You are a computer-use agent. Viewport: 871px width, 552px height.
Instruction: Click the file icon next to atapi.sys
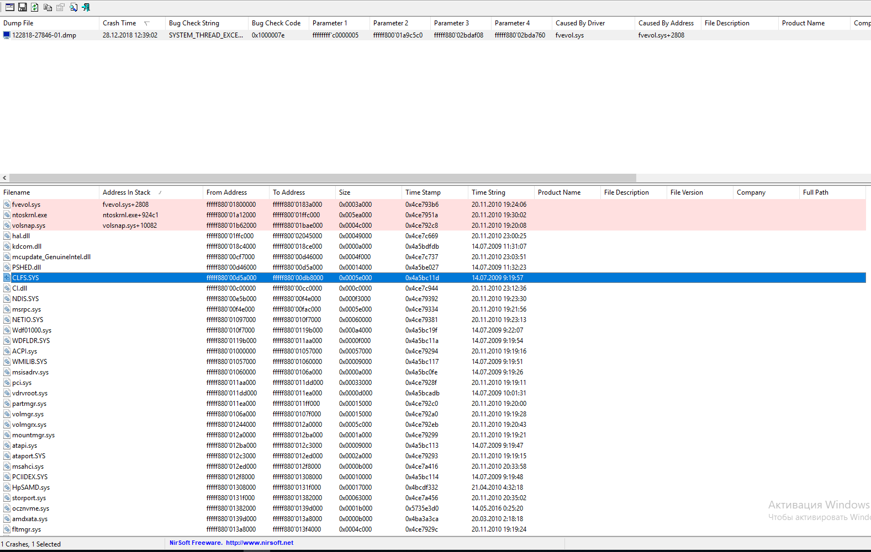(x=7, y=446)
